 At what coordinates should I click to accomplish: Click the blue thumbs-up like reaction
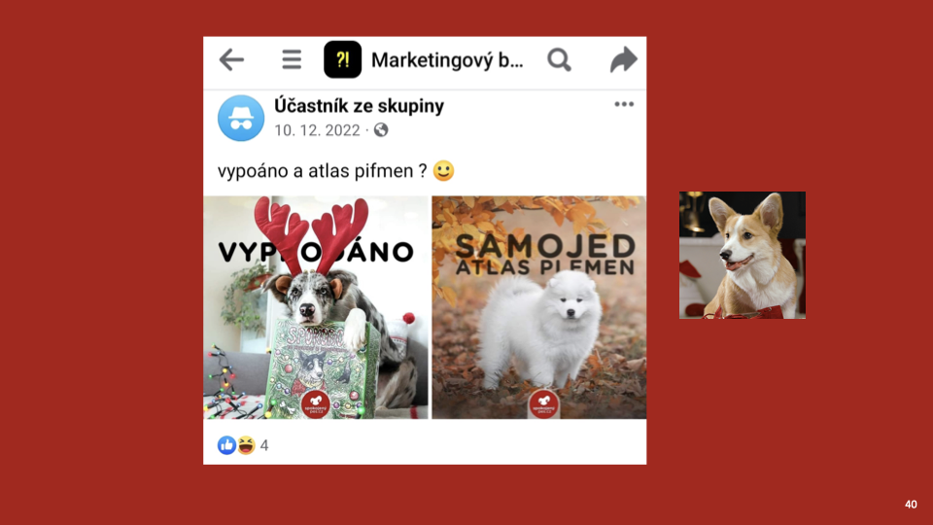coord(226,445)
